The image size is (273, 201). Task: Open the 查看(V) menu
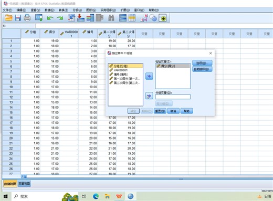tap(36, 10)
